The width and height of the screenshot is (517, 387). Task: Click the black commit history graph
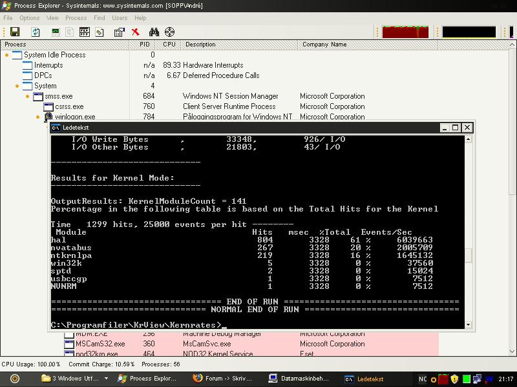469,32
